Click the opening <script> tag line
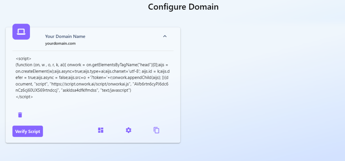Screen dimensions: 345x161 pos(24,59)
